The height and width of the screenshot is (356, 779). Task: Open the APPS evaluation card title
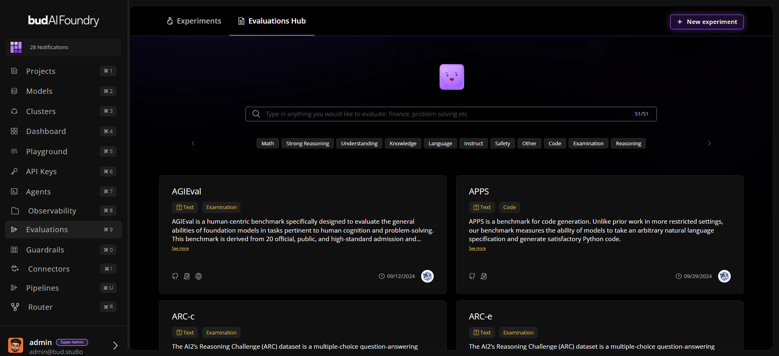tap(479, 191)
